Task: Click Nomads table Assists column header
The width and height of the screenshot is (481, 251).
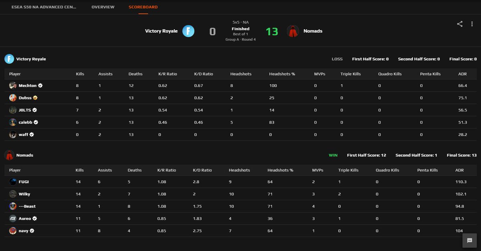Action: click(x=105, y=170)
